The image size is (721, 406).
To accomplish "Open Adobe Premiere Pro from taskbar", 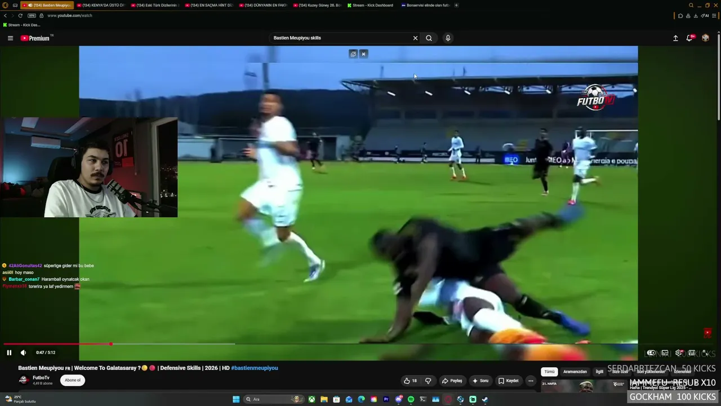I will click(x=386, y=399).
